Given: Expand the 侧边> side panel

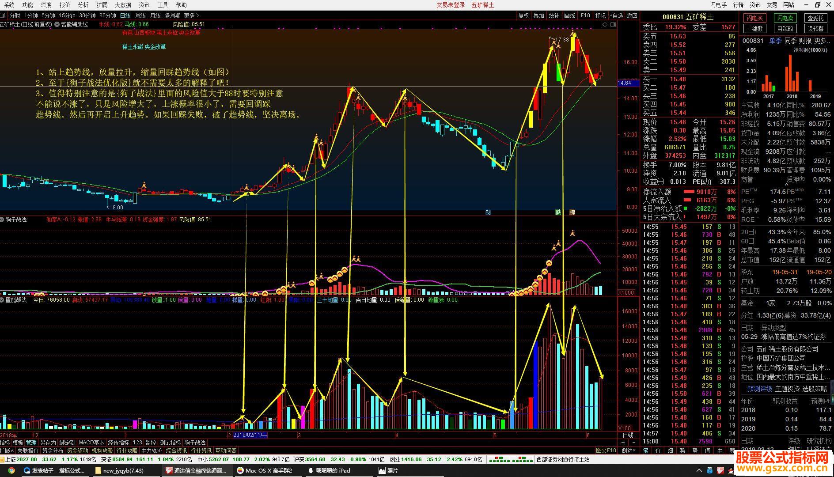Looking at the screenshot, I should pyautogui.click(x=628, y=450).
